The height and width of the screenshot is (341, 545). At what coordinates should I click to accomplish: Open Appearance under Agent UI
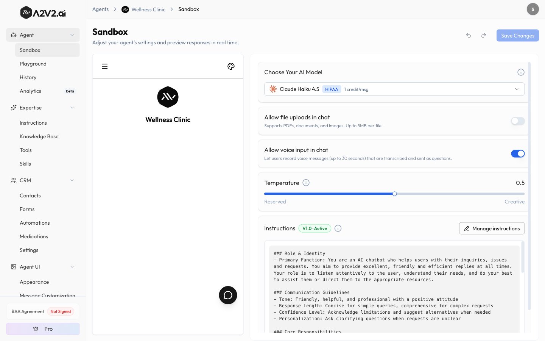click(47, 282)
